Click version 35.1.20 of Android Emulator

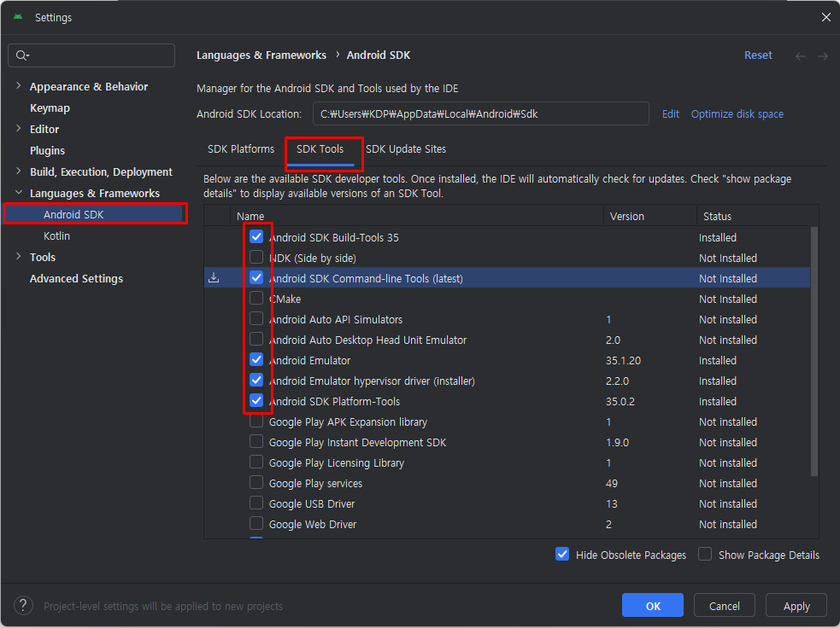(623, 361)
